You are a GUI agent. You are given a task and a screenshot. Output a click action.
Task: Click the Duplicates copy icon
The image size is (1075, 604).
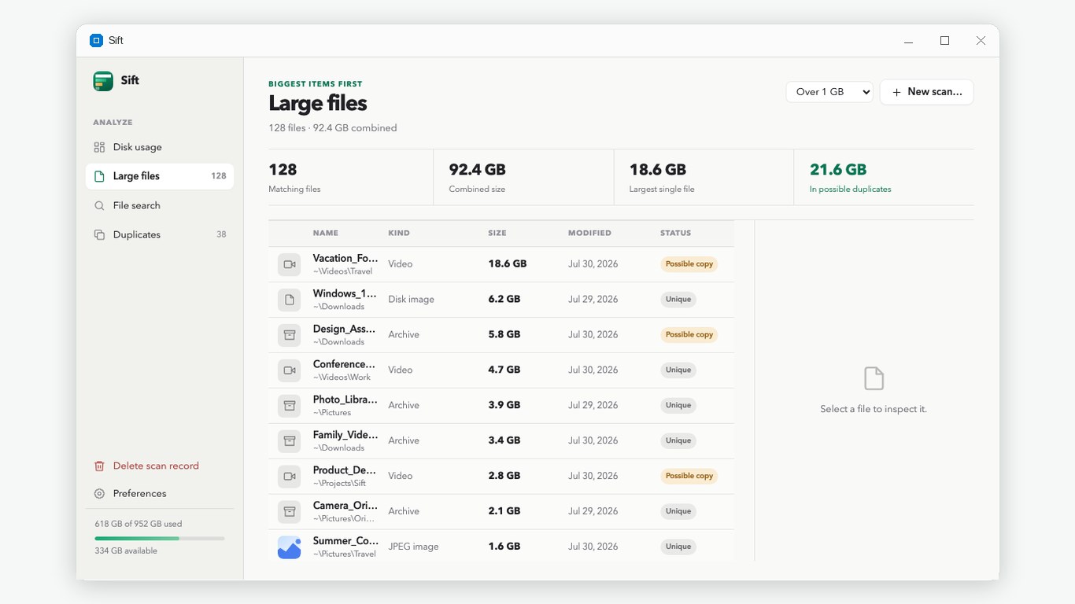(x=99, y=234)
